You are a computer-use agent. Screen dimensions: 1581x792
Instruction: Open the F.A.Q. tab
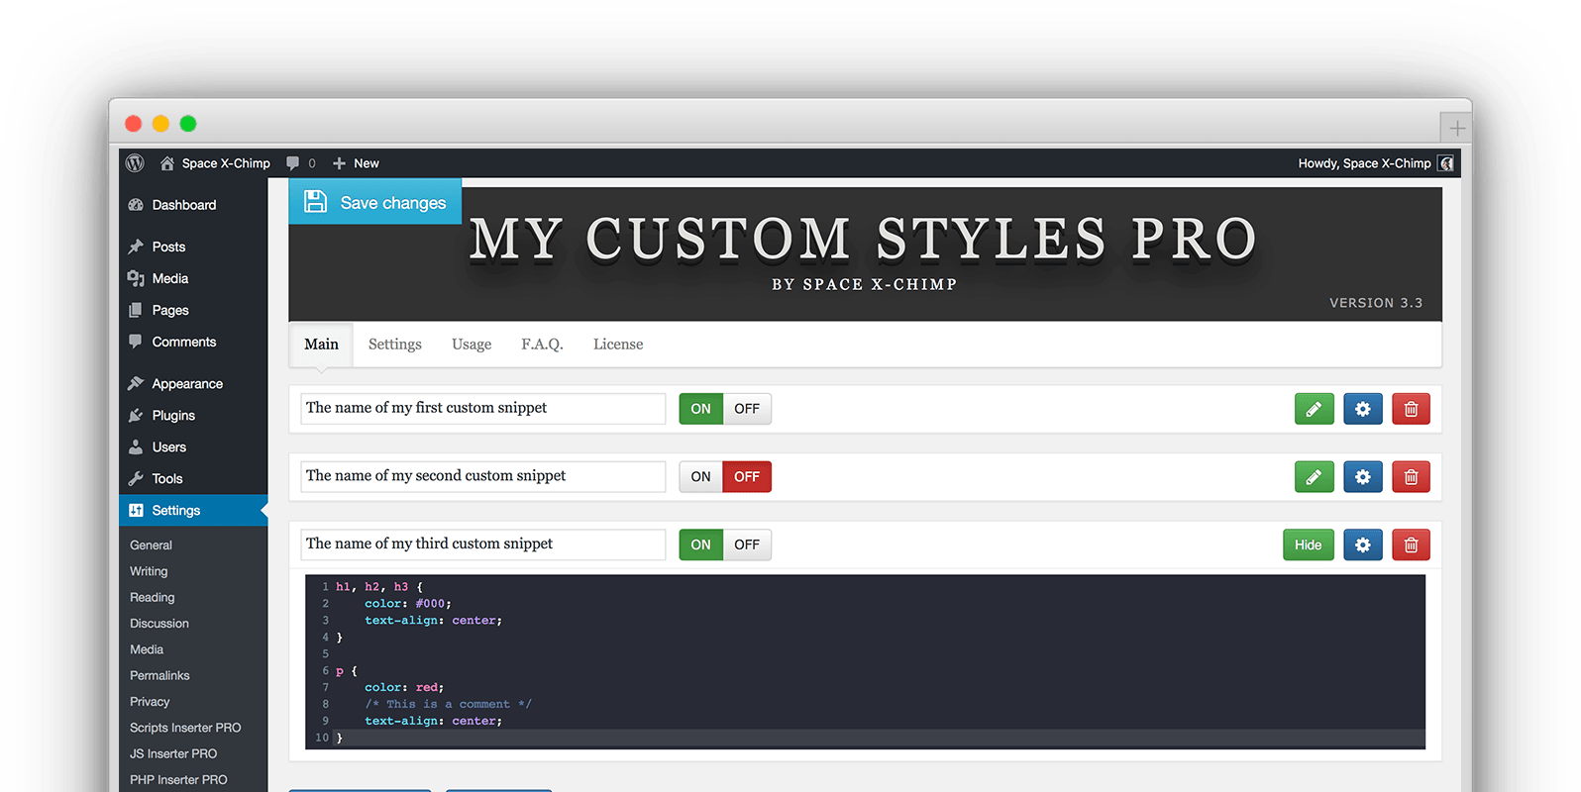(542, 345)
